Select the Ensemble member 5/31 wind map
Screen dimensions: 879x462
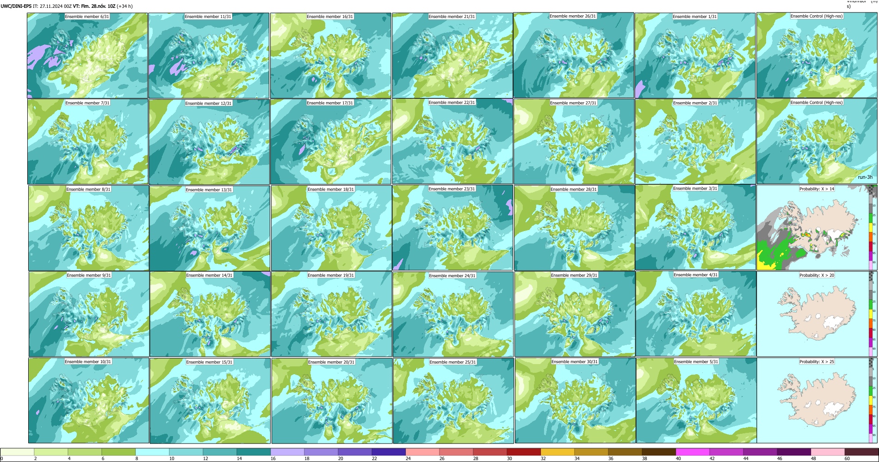point(697,401)
